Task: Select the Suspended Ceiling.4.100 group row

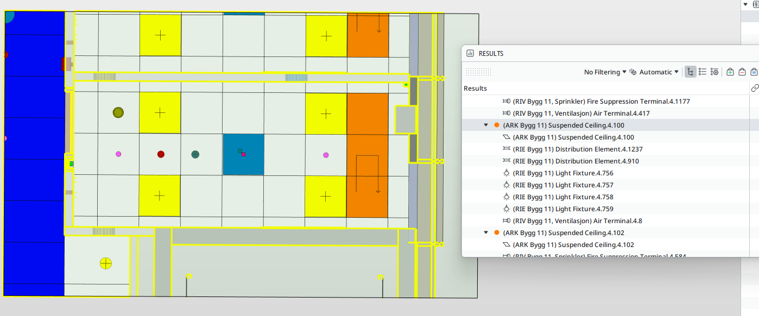Action: (605, 125)
